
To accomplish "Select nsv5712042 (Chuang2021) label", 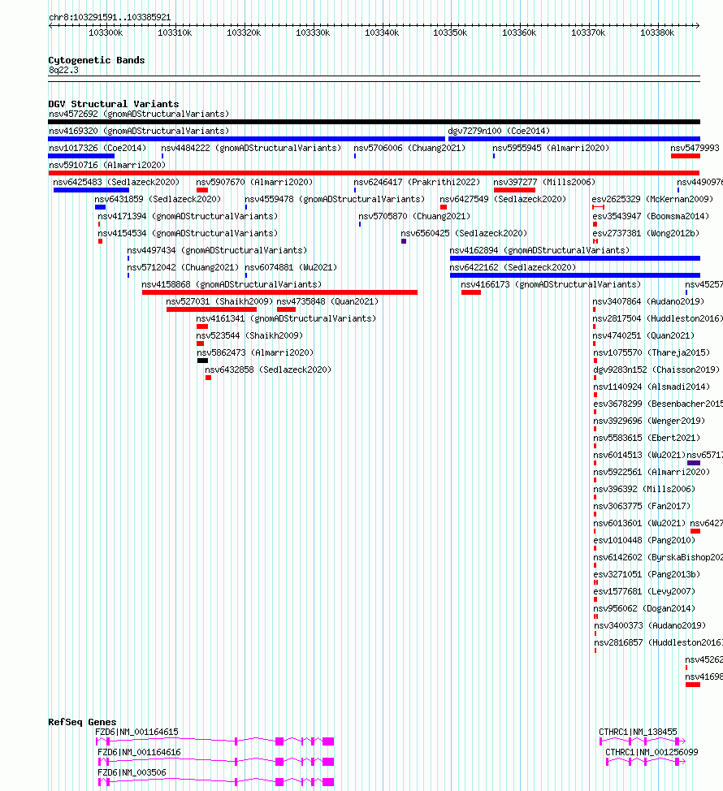I will 183,268.
